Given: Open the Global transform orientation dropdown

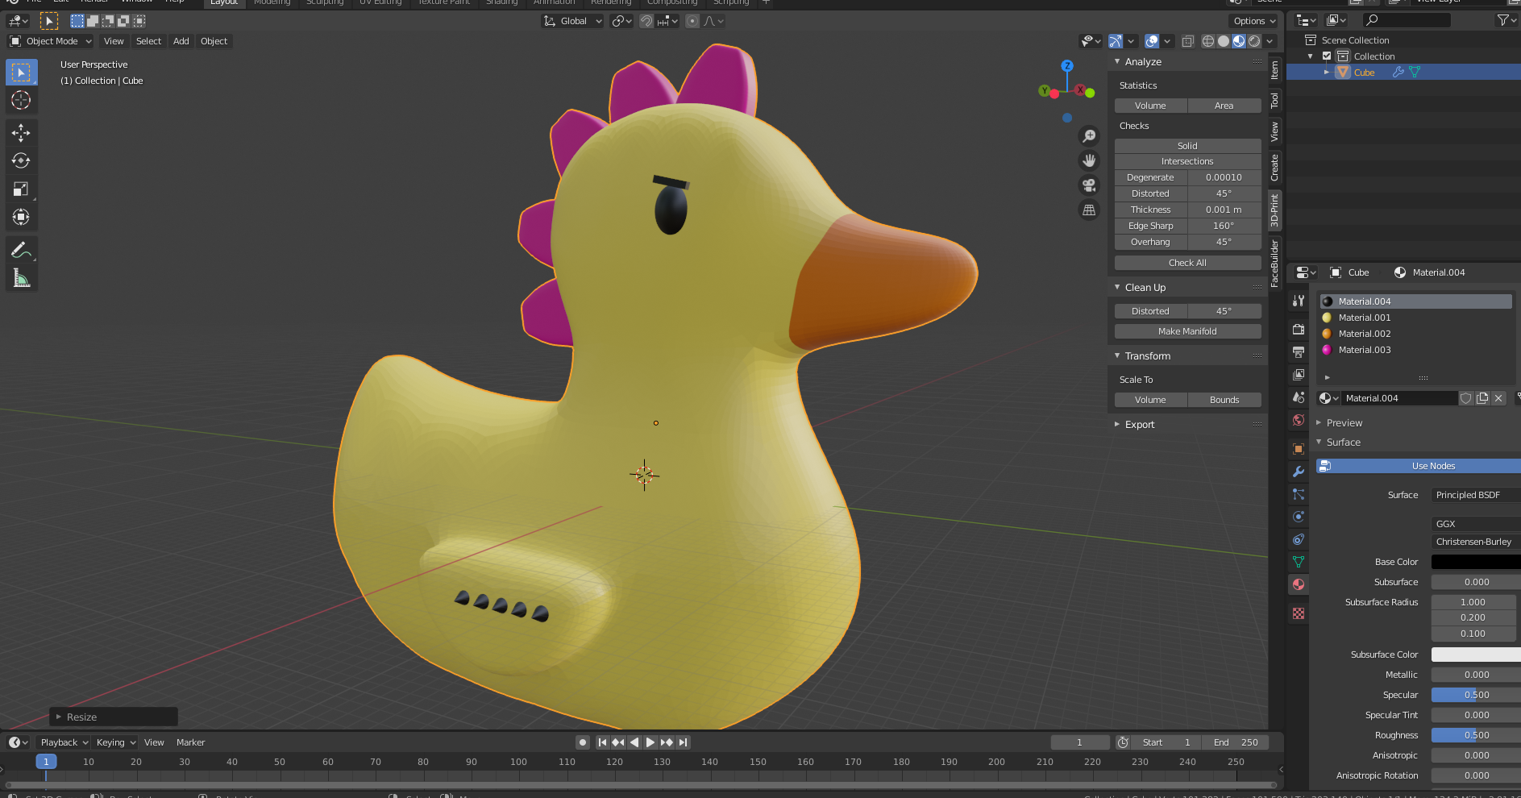Looking at the screenshot, I should (572, 21).
